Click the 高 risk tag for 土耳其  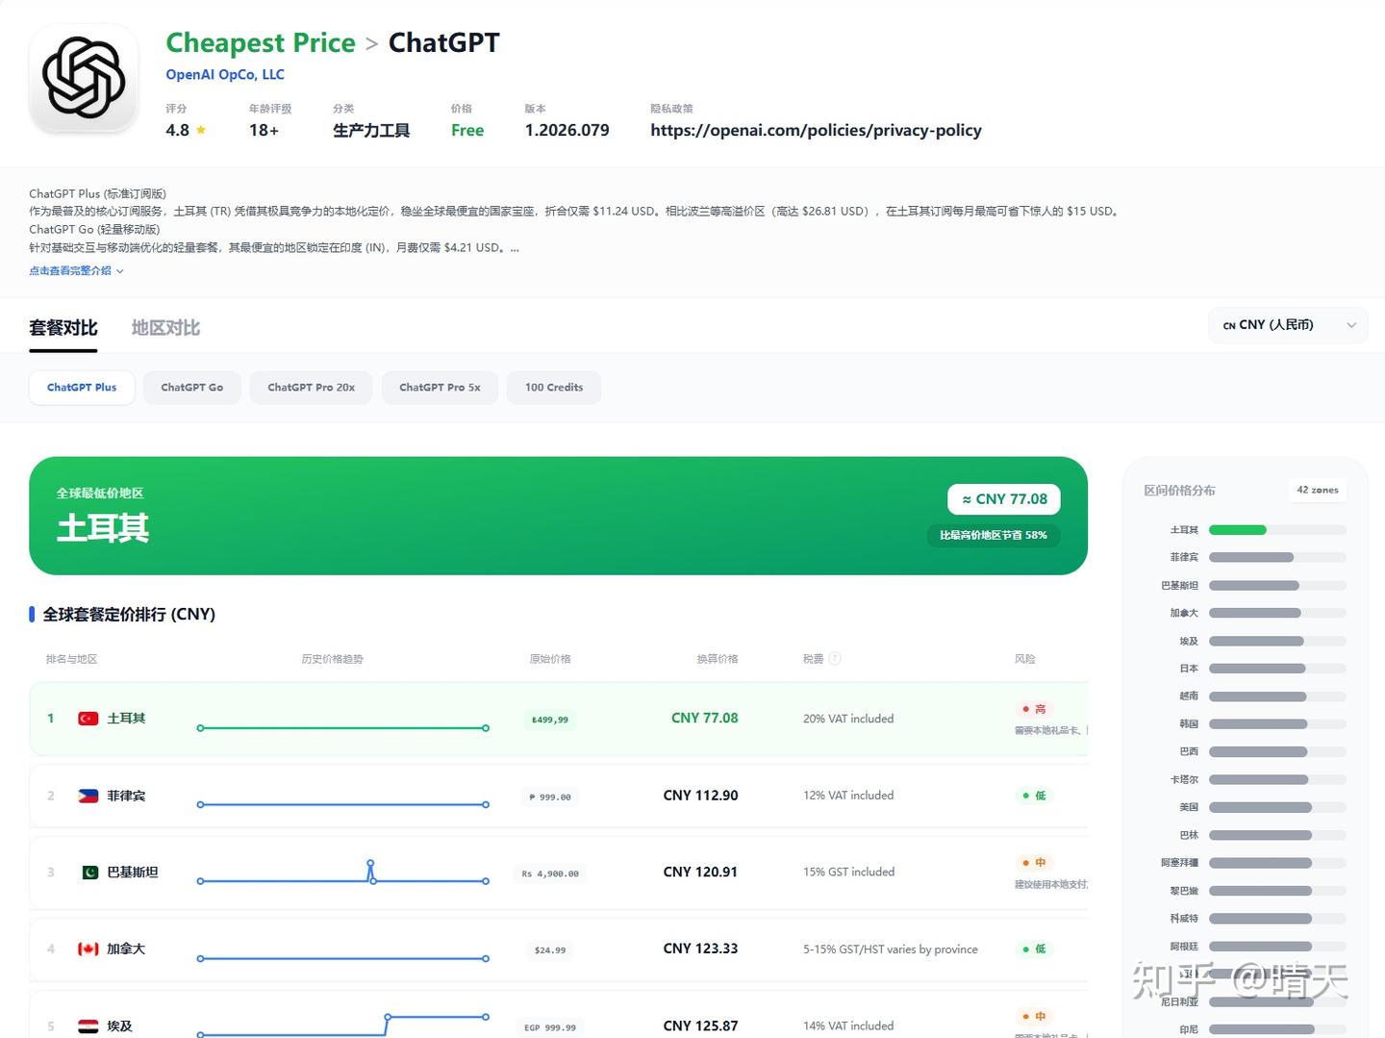tap(1035, 709)
